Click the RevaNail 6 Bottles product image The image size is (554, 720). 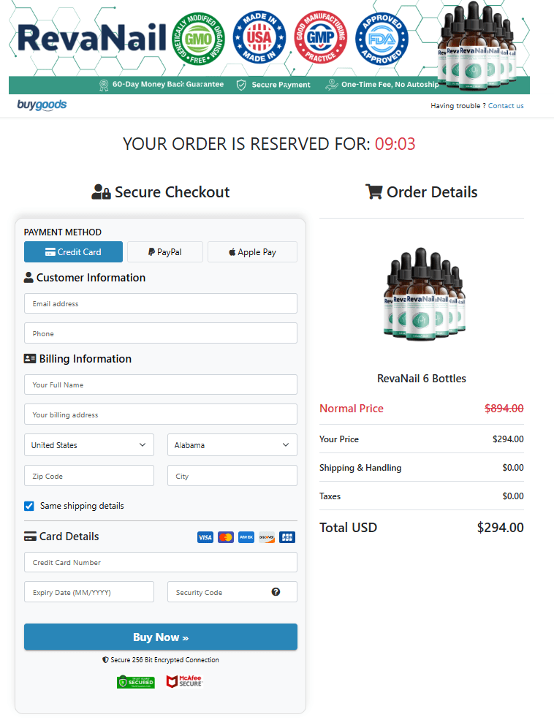coord(421,295)
